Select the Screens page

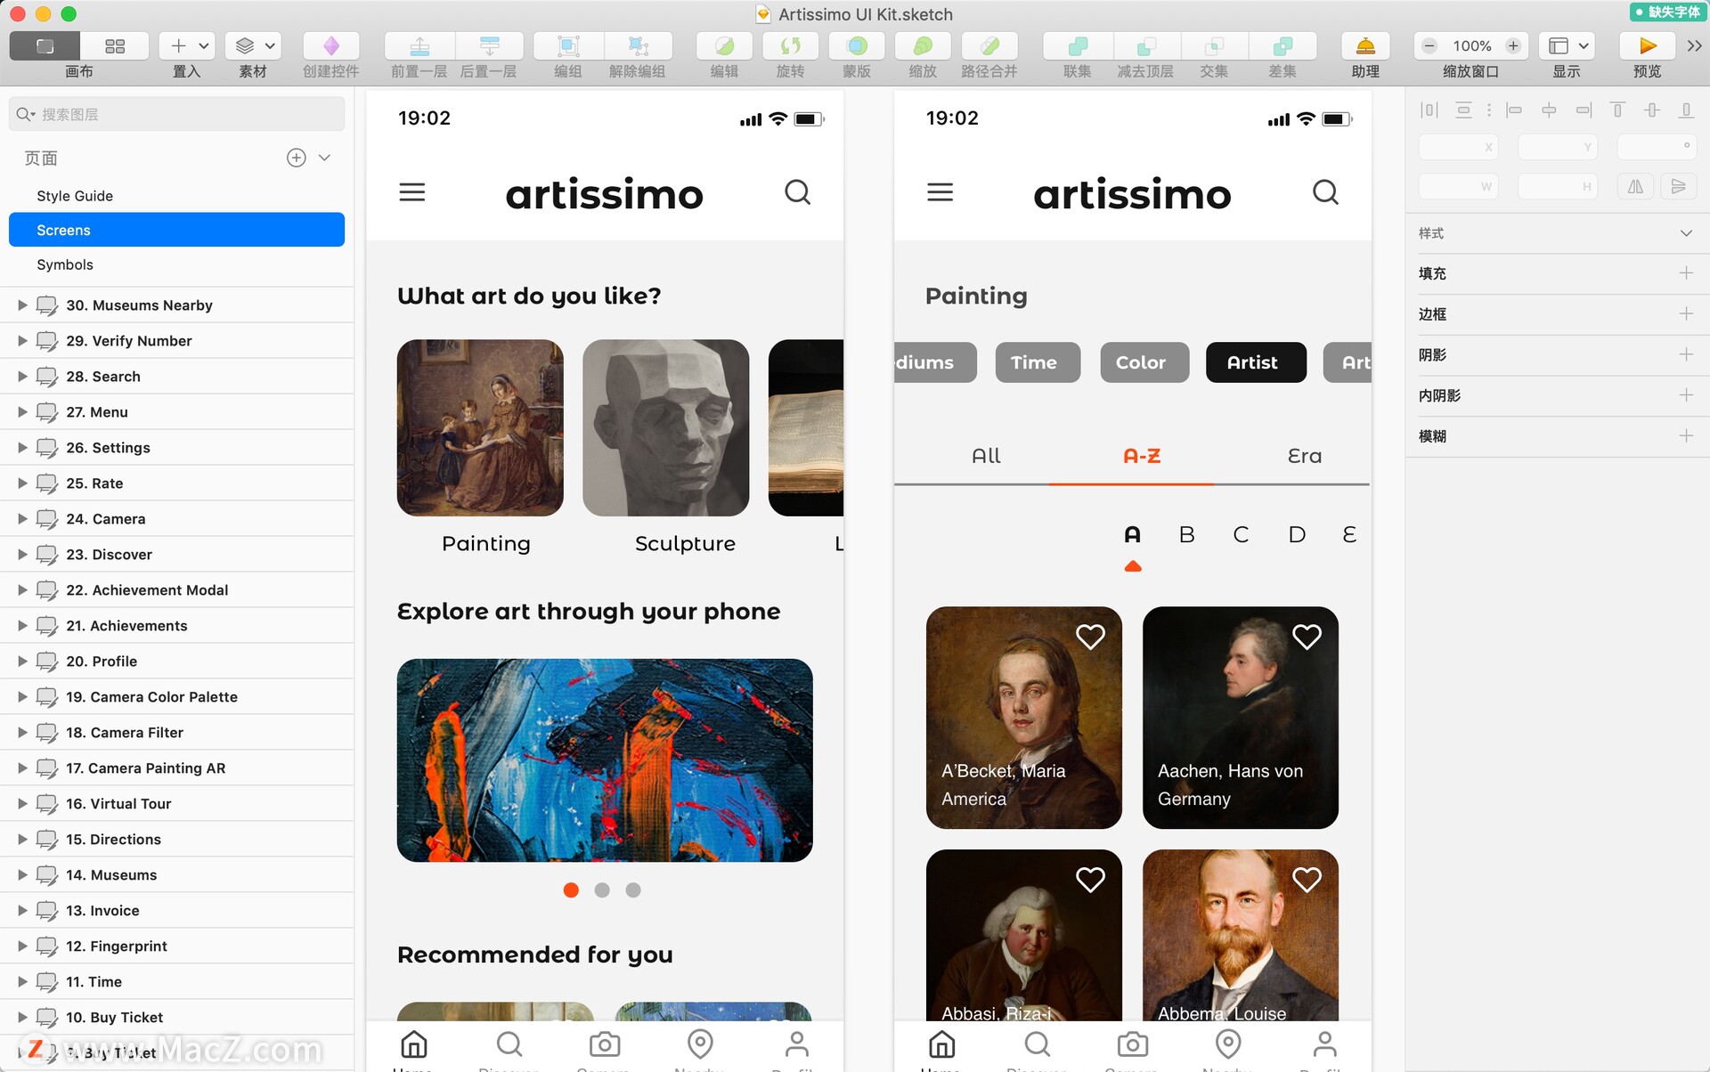tap(176, 230)
